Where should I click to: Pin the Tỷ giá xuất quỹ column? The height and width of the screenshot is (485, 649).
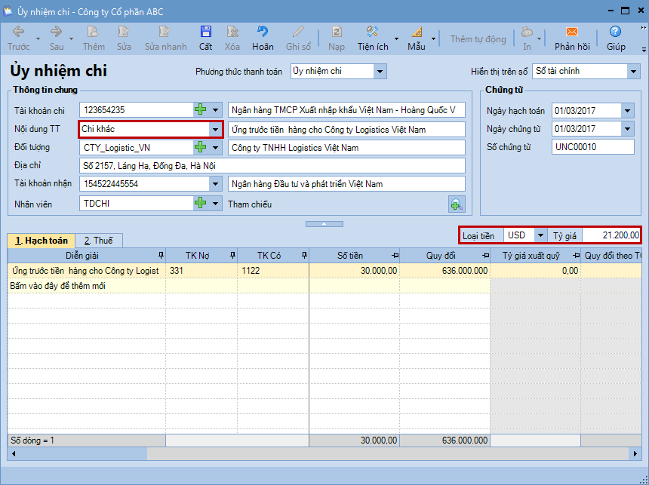click(576, 256)
